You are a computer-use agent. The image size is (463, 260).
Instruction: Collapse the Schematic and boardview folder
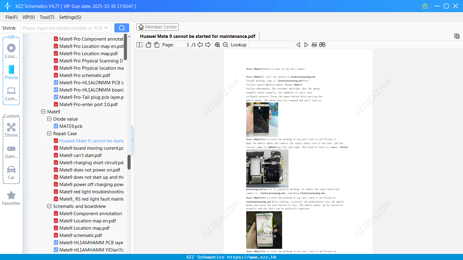click(49, 206)
